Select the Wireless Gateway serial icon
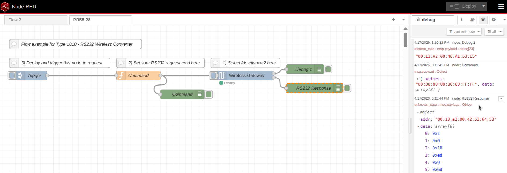Image resolution: width=507 pixels, height=173 pixels. pyautogui.click(x=222, y=76)
